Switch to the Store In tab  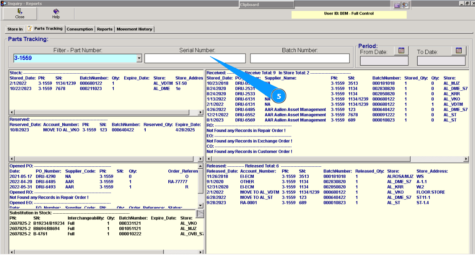[x=15, y=29]
